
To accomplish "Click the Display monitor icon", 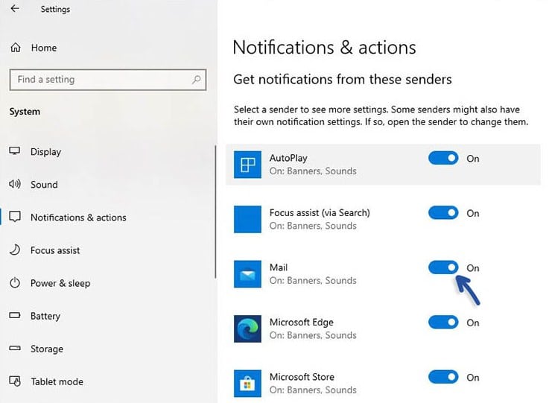I will (15, 151).
